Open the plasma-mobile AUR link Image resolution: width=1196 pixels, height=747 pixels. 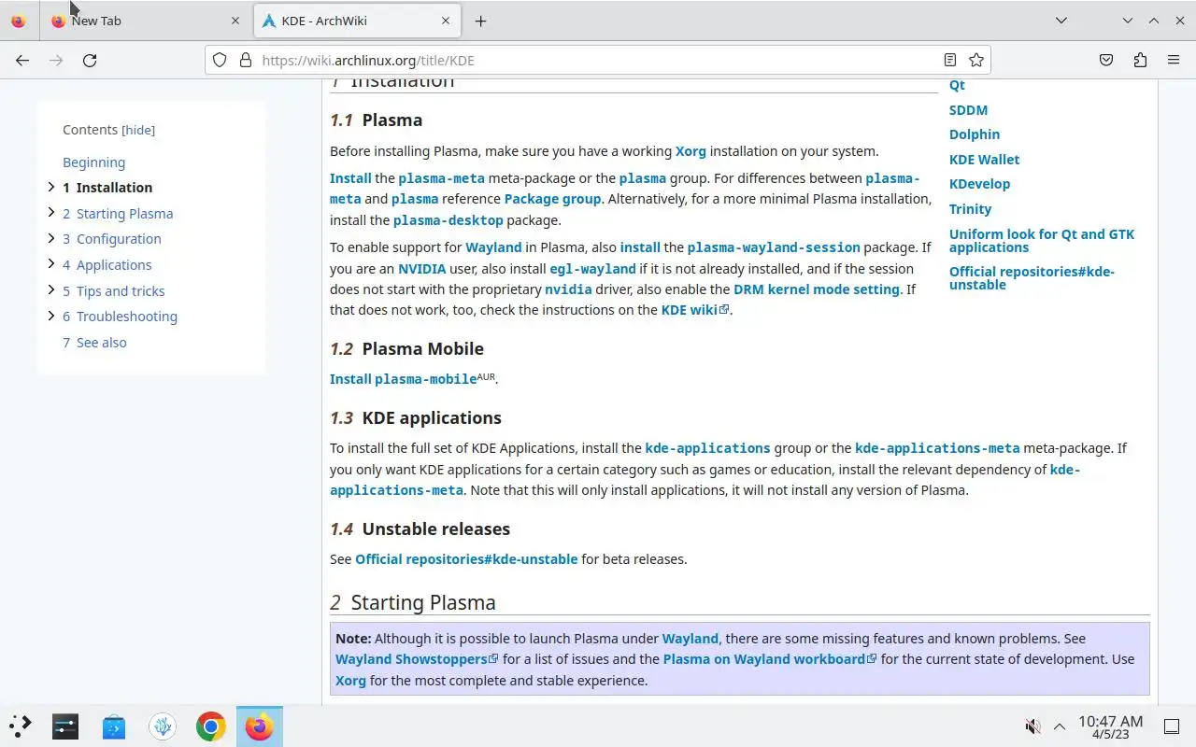[x=425, y=379]
